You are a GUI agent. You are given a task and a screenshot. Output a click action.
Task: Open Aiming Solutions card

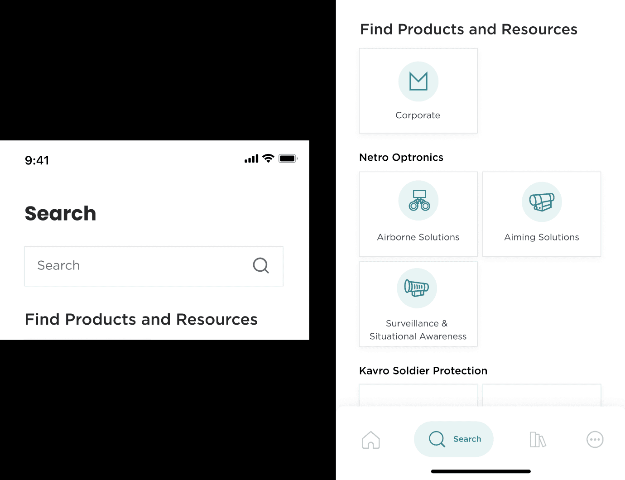[542, 214]
